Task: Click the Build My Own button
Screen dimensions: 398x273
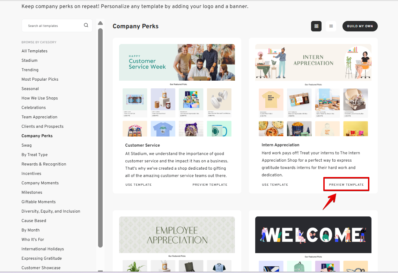Action: tap(360, 26)
